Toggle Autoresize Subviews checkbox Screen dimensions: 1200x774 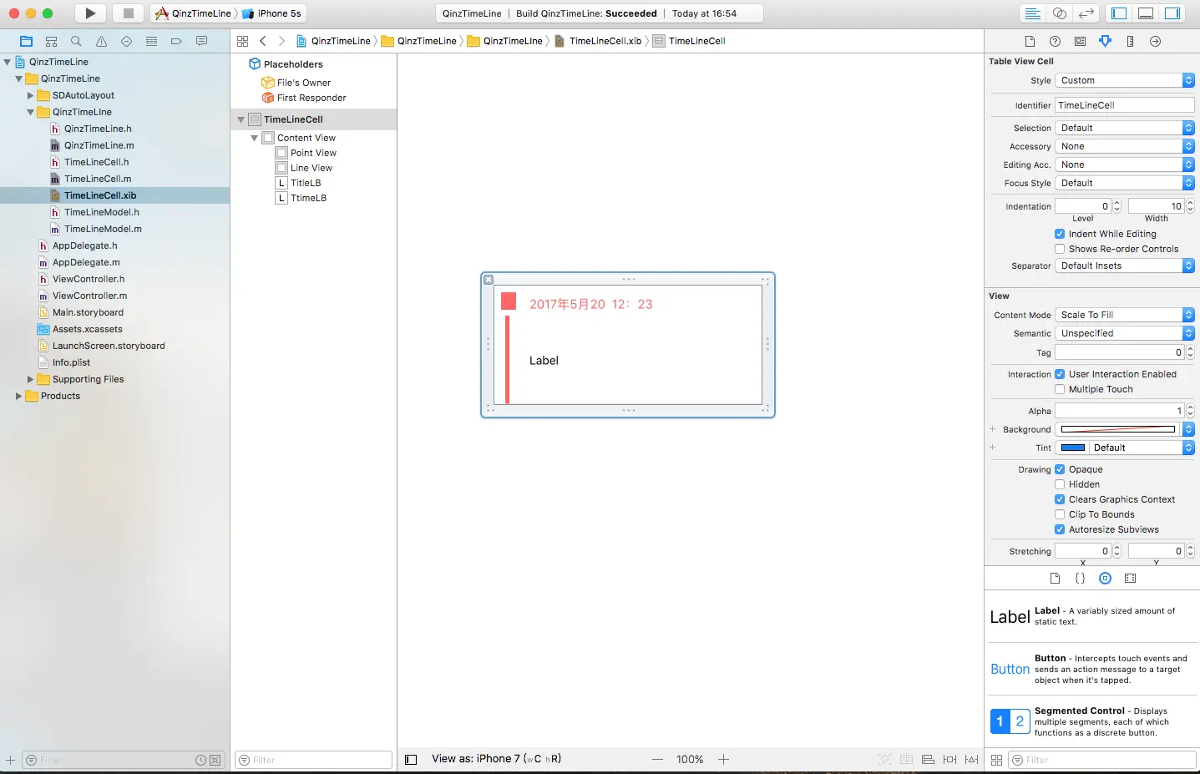tap(1060, 529)
